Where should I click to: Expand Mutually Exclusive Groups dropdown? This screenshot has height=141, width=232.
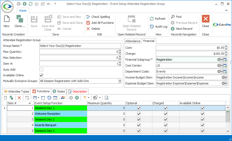120,81
